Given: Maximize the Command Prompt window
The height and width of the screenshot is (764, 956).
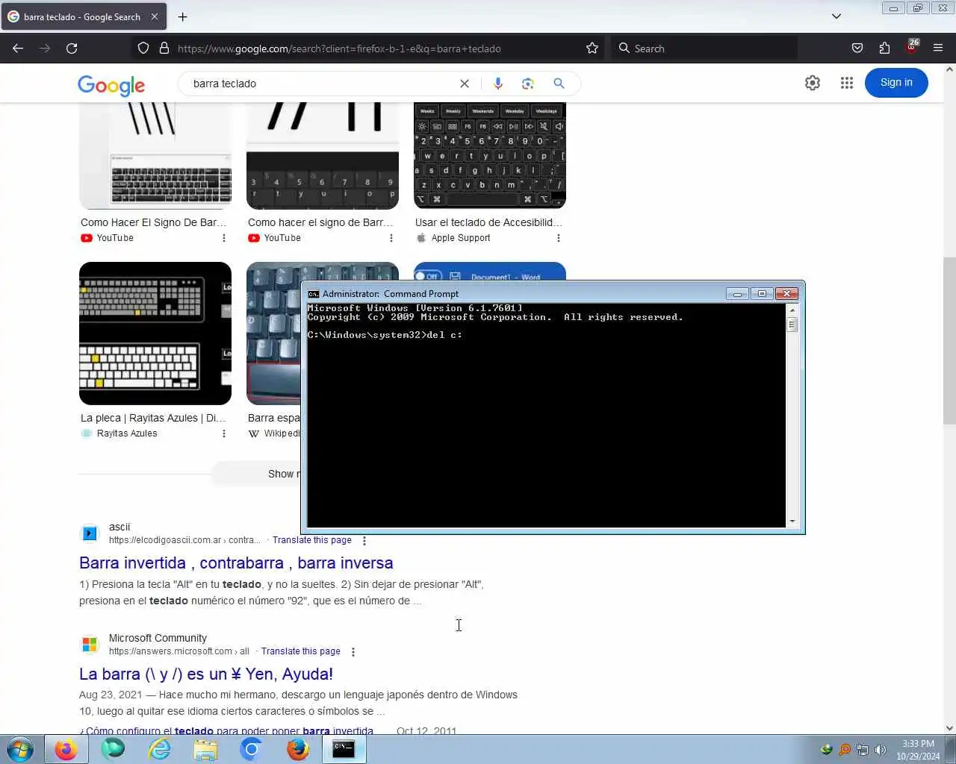Looking at the screenshot, I should 762,294.
